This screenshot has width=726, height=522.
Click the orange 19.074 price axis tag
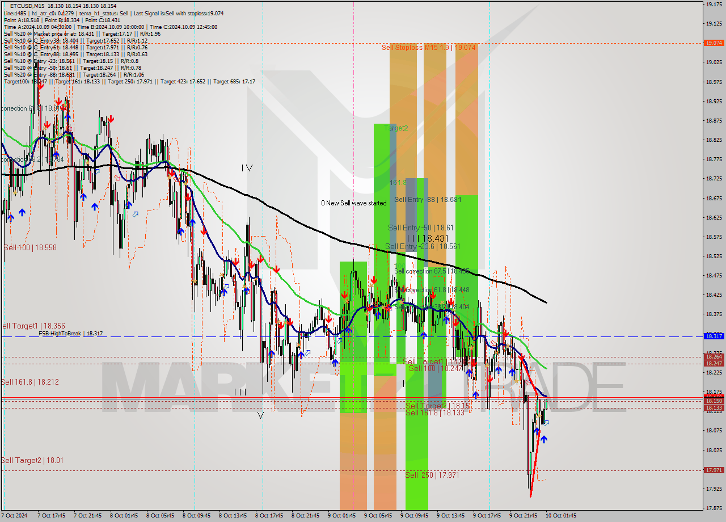714,43
